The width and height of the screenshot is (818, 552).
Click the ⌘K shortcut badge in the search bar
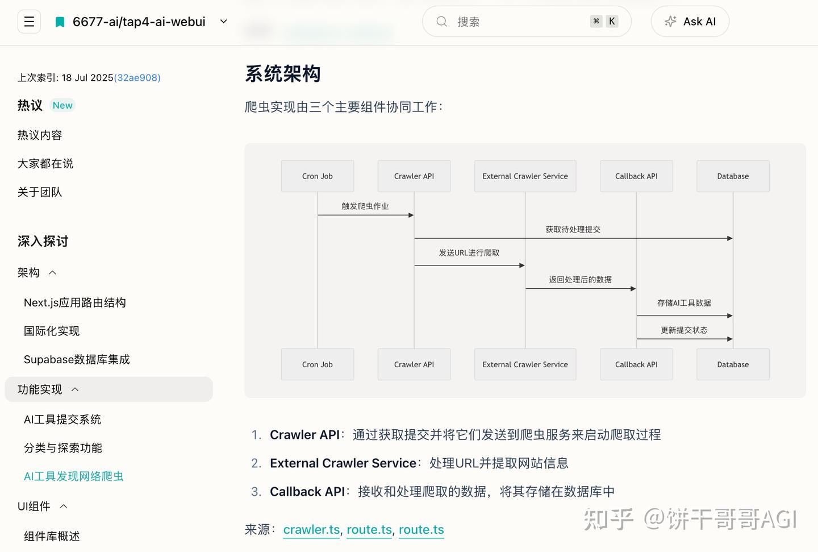(603, 21)
